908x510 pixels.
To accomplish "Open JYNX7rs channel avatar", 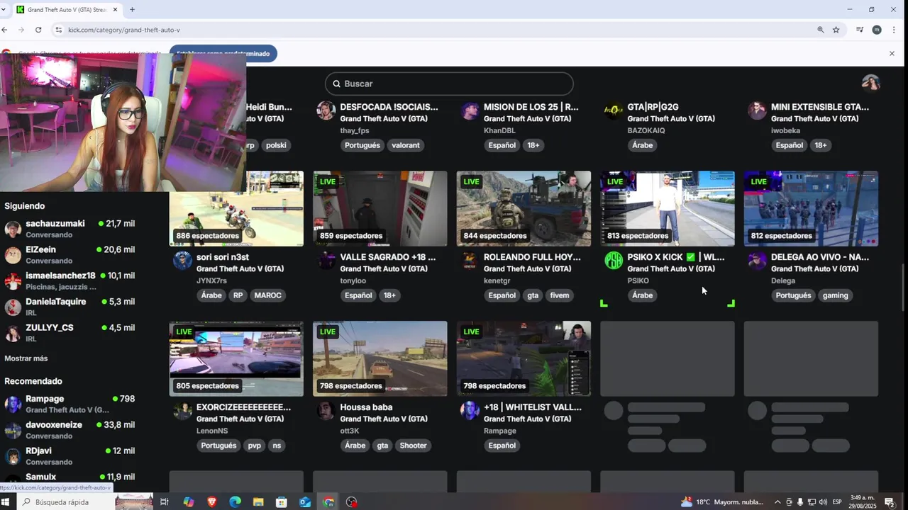I will 182,260.
